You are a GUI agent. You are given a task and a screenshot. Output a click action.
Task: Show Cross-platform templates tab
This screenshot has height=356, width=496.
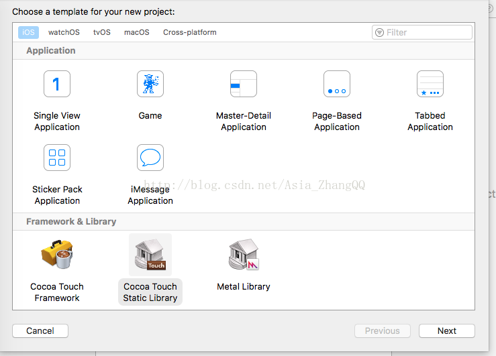pos(190,32)
